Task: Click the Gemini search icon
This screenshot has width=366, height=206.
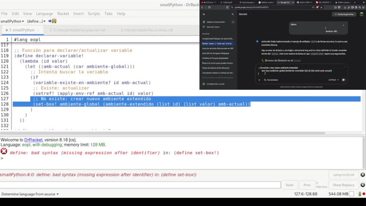Action: (233, 14)
